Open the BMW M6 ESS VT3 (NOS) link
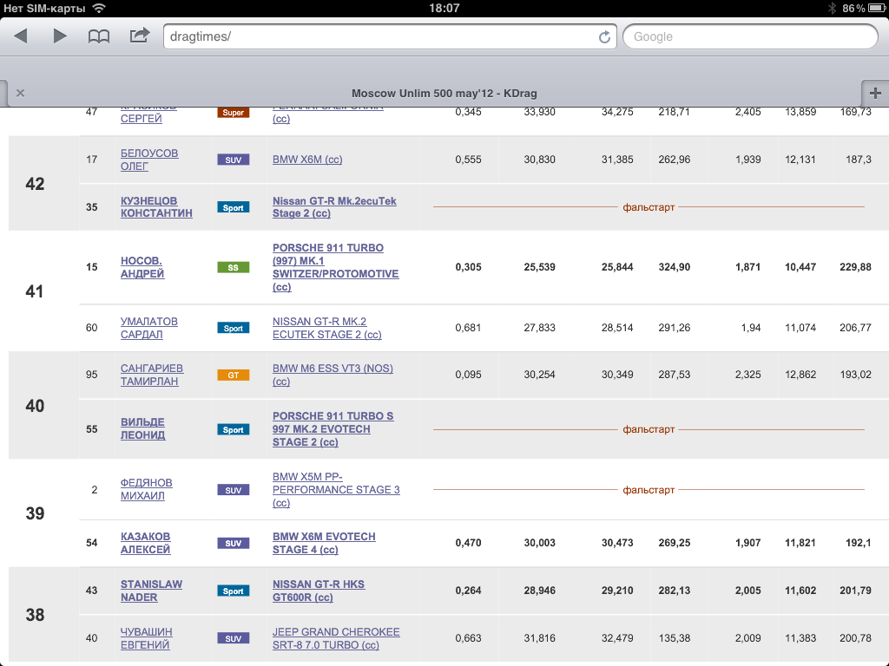Image resolution: width=889 pixels, height=666 pixels. (x=333, y=375)
